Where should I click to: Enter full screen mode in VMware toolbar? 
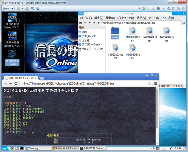(x=32, y=9)
